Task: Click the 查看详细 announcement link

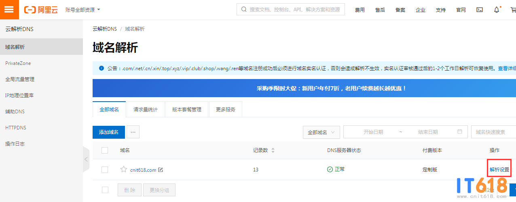Action: 507,69
